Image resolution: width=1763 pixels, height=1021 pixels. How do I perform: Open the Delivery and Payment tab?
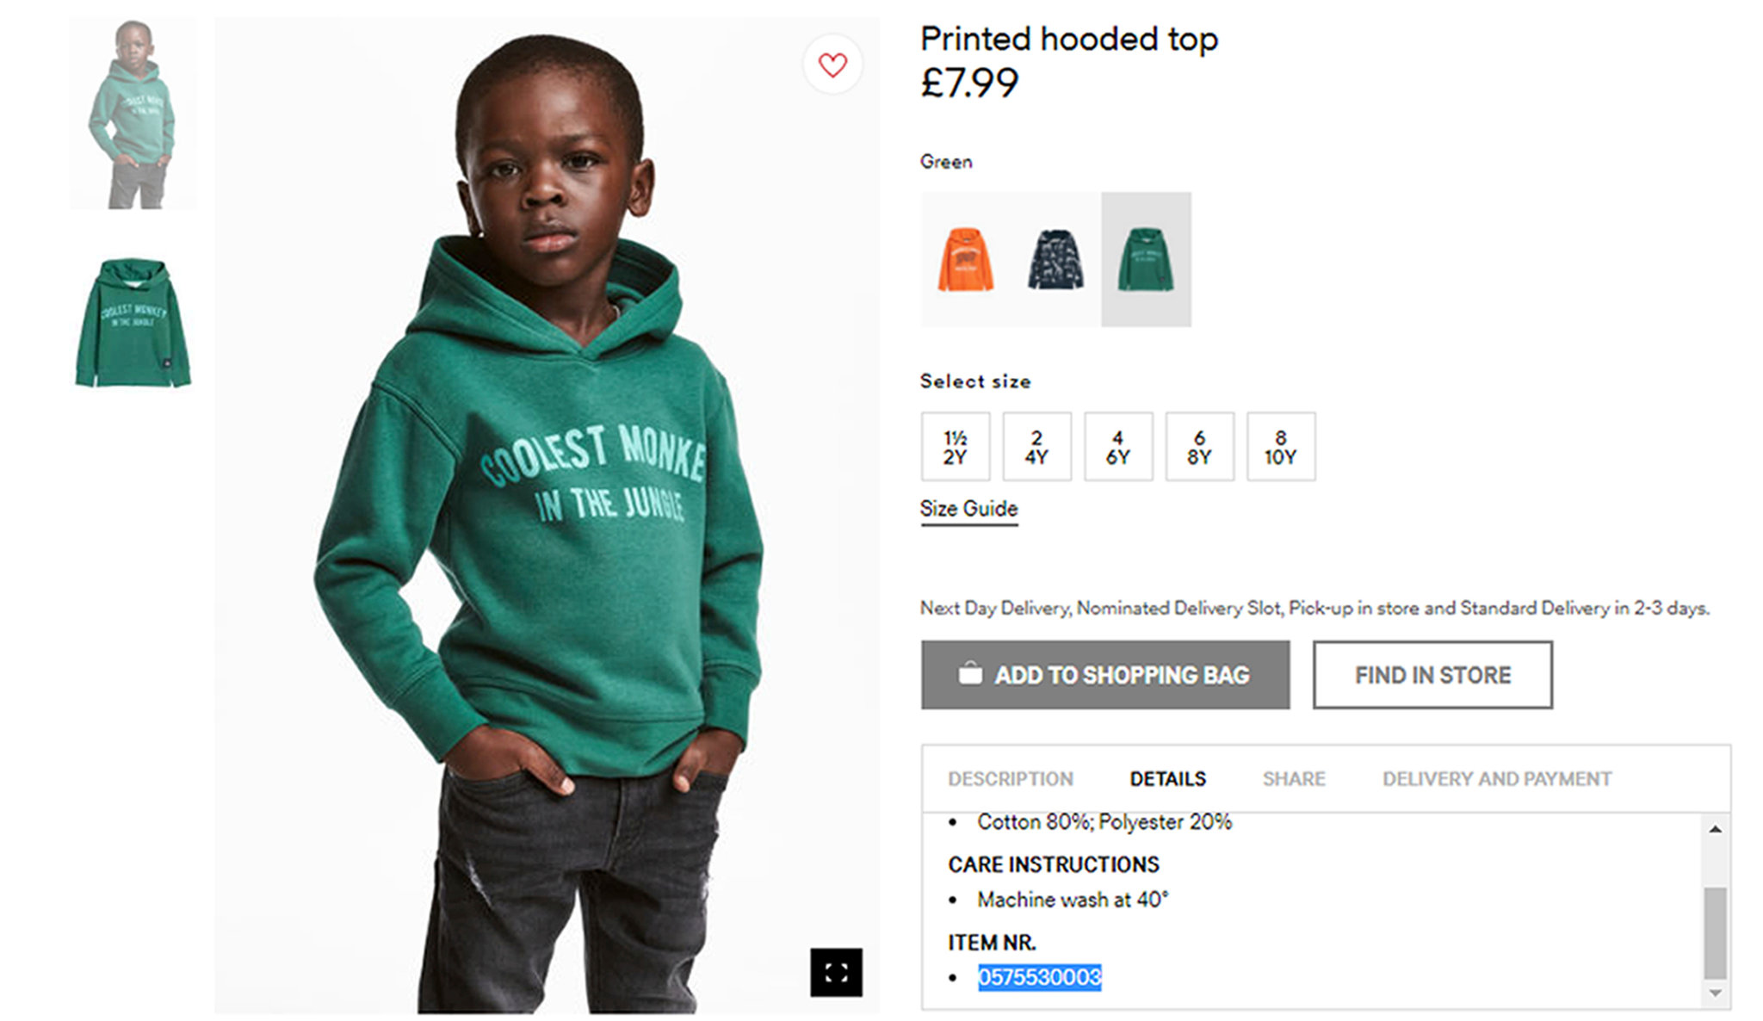[1496, 779]
